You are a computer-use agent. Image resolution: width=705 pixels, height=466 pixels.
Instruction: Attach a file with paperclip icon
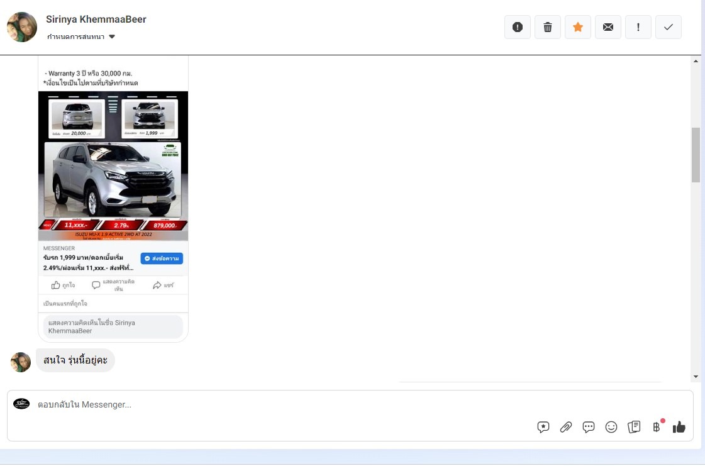pos(565,427)
